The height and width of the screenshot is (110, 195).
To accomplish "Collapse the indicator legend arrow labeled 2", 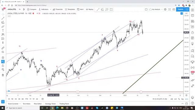I will (x=9, y=16).
